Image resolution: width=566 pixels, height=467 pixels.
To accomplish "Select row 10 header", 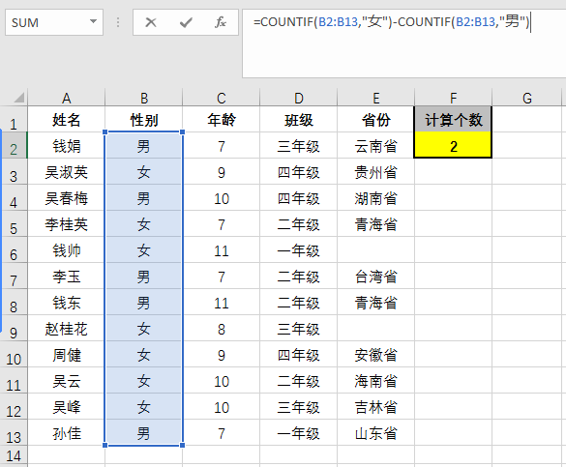I will 14,355.
